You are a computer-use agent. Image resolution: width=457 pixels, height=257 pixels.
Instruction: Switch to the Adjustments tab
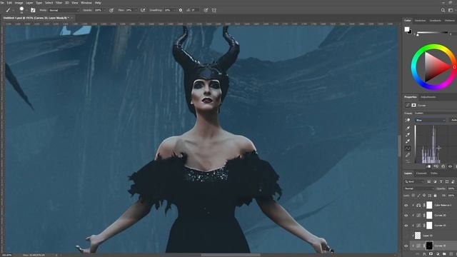click(428, 97)
